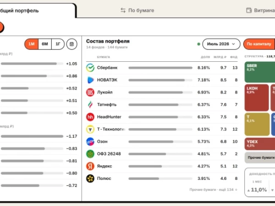
Task: Click the Яндекс share value 4.27%
Action: pos(203,166)
